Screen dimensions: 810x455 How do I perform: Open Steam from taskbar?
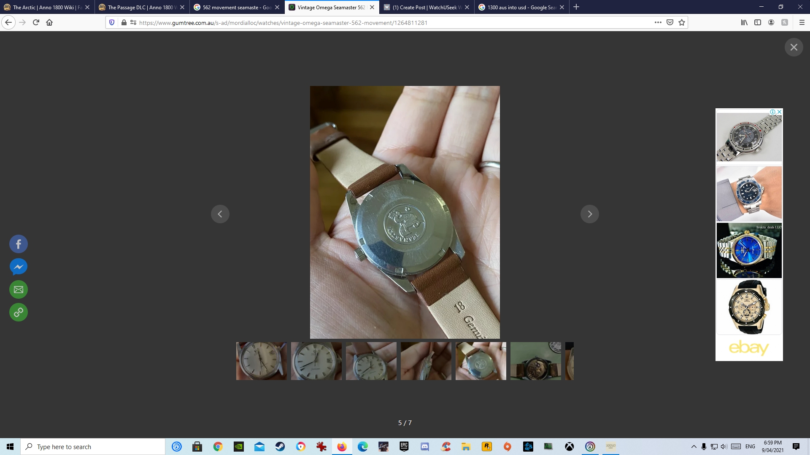(x=280, y=447)
